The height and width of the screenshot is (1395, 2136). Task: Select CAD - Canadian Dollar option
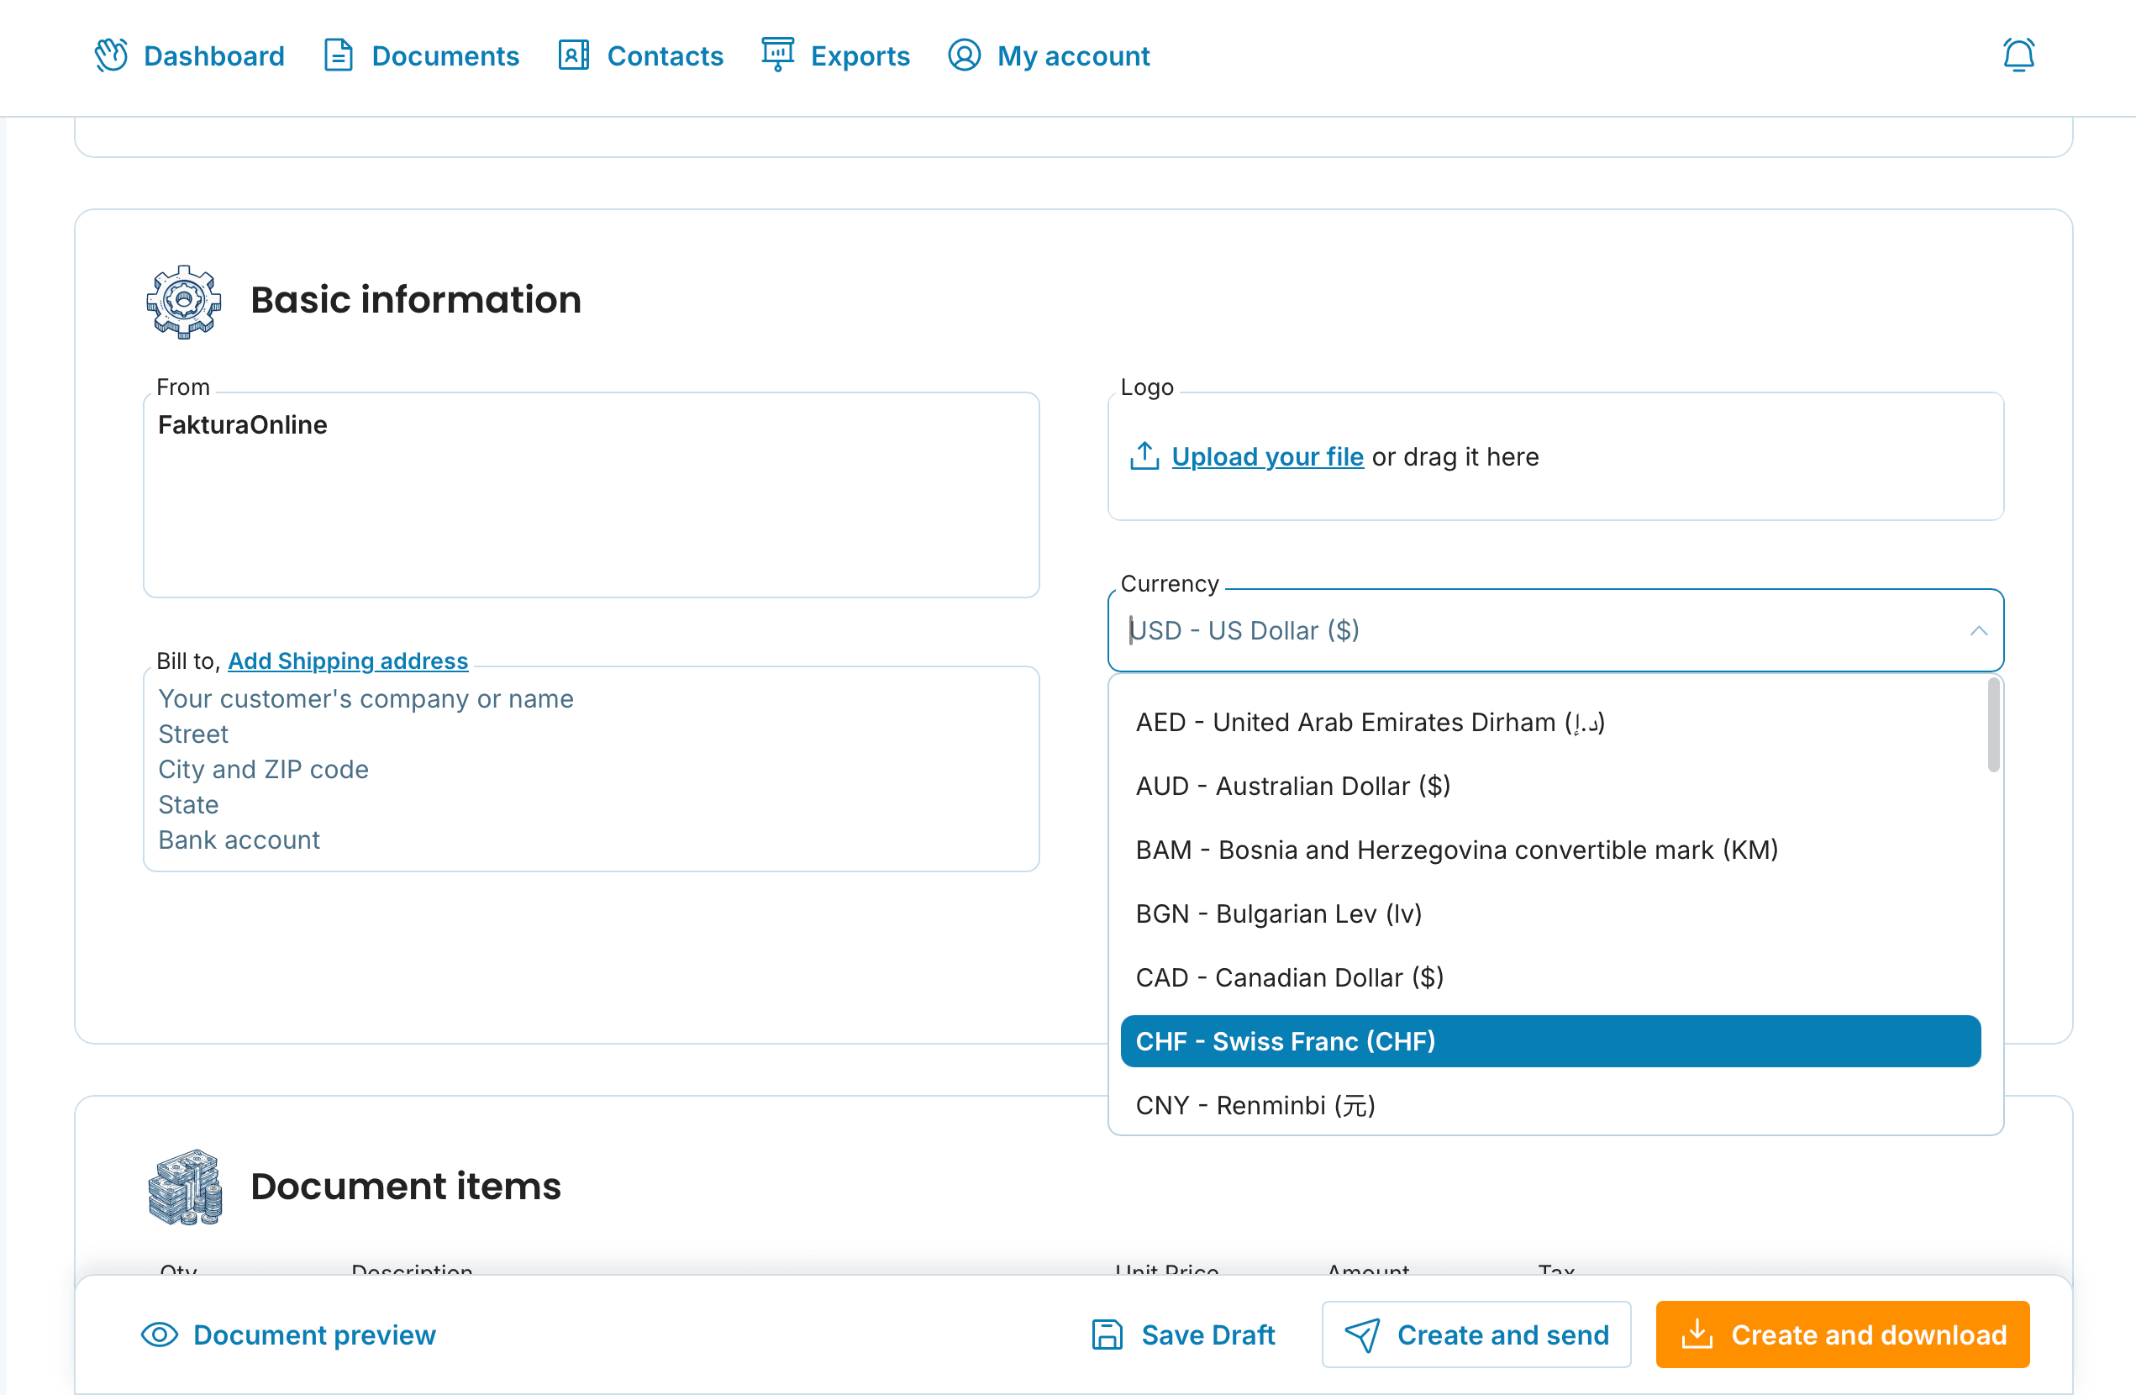point(1550,977)
